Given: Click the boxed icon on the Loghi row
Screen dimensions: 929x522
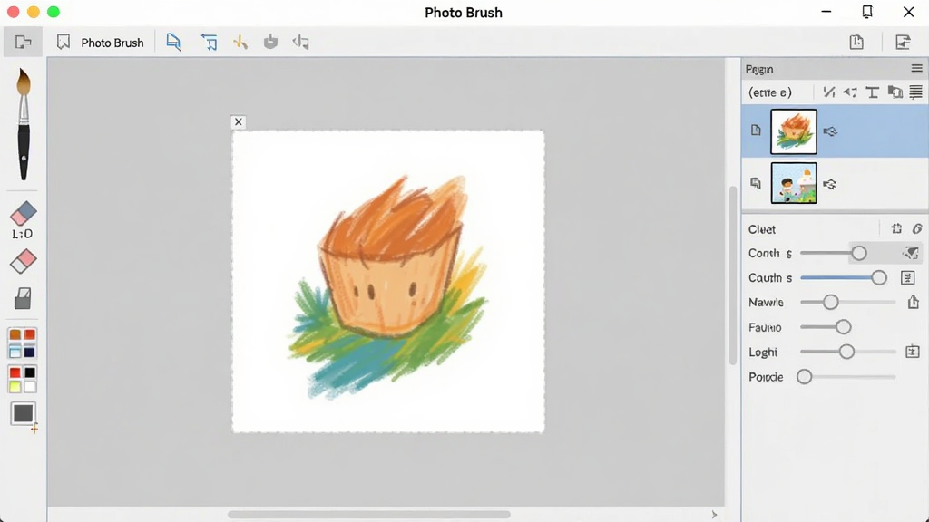Looking at the screenshot, I should pos(913,352).
